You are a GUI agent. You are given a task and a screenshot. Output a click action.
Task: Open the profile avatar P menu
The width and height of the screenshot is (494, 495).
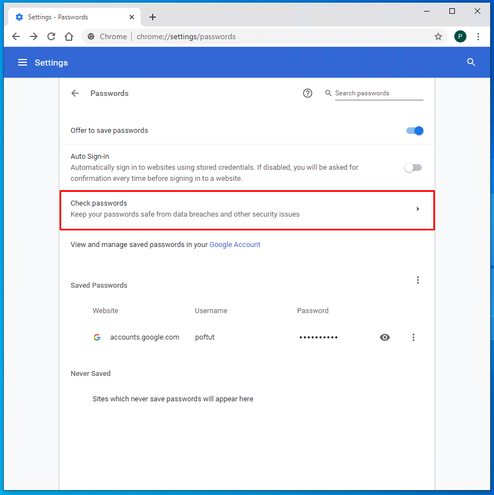(460, 36)
